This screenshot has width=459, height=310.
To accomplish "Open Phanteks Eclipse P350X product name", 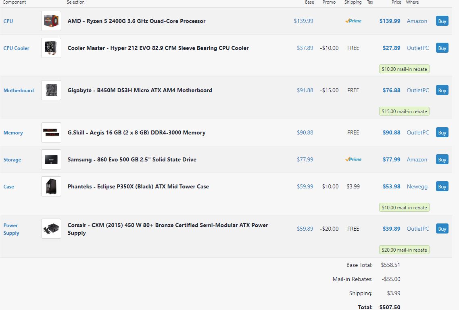I will coord(138,186).
